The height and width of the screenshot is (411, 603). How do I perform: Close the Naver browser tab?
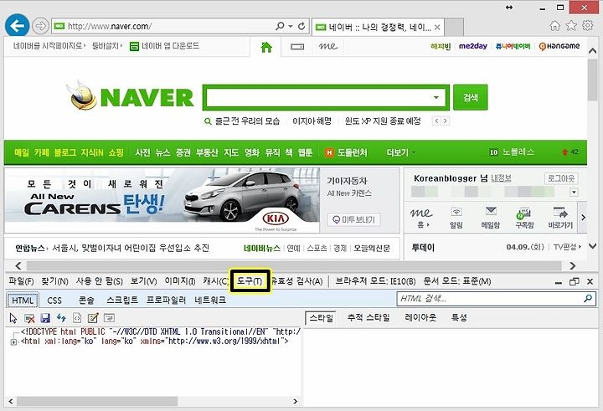[x=437, y=28]
